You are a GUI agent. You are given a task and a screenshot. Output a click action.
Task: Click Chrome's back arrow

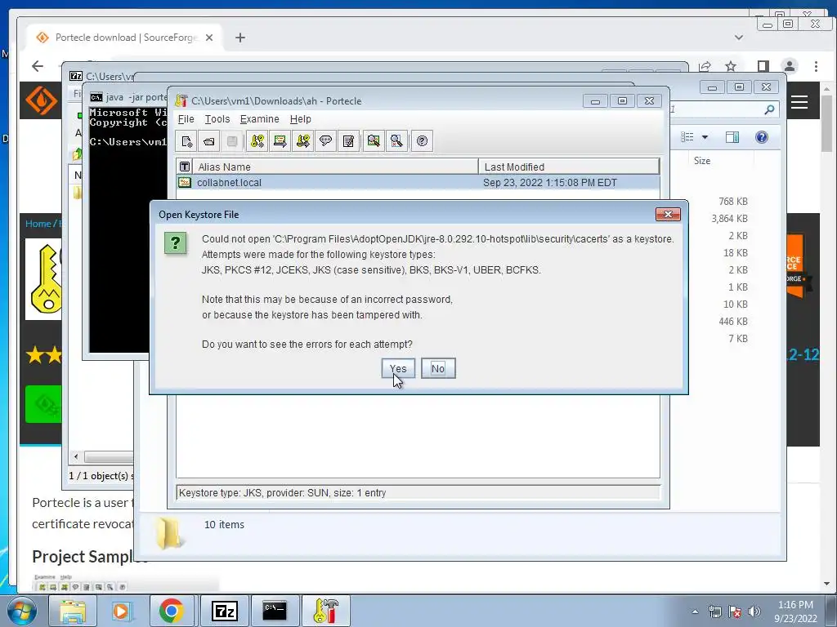[38, 66]
